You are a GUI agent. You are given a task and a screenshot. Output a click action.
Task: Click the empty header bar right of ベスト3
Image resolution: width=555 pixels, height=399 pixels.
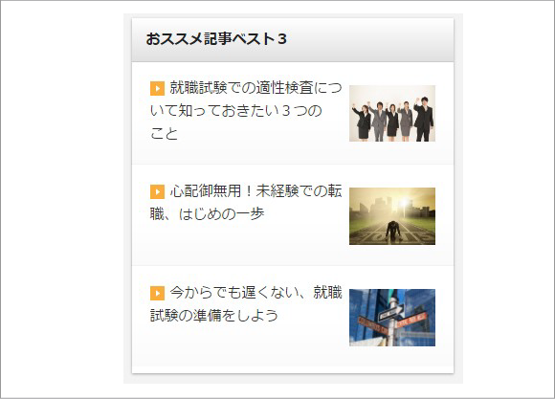coord(370,39)
